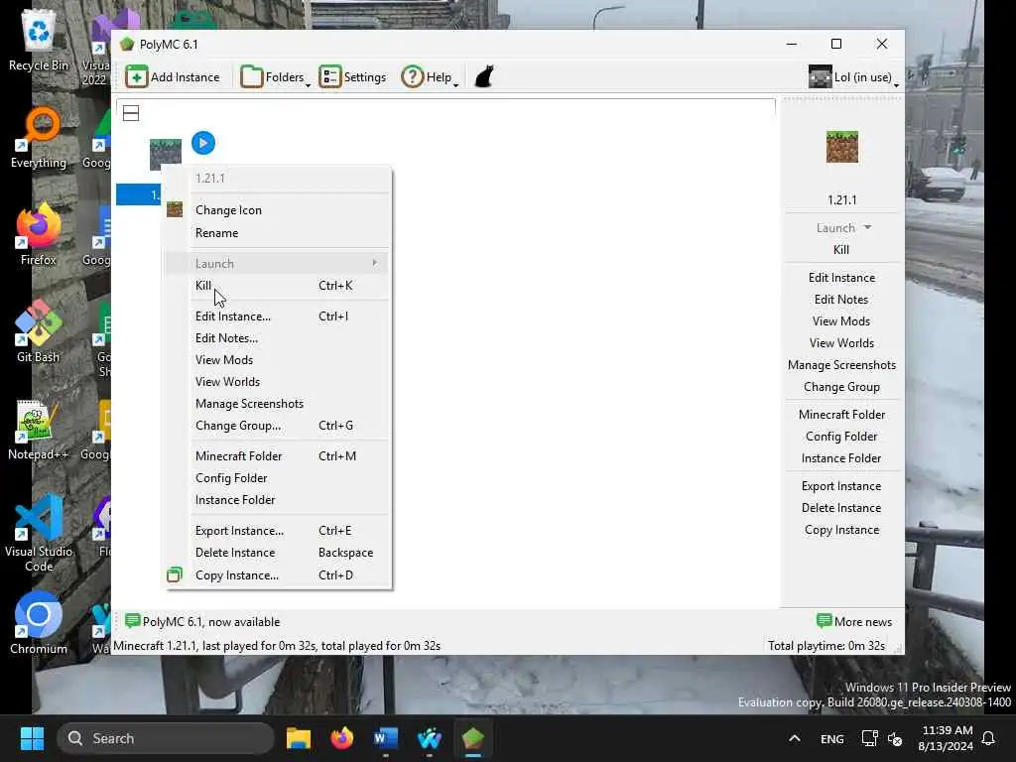This screenshot has width=1016, height=762.
Task: Open the Recycle Bin desktop icon
Action: 39,40
